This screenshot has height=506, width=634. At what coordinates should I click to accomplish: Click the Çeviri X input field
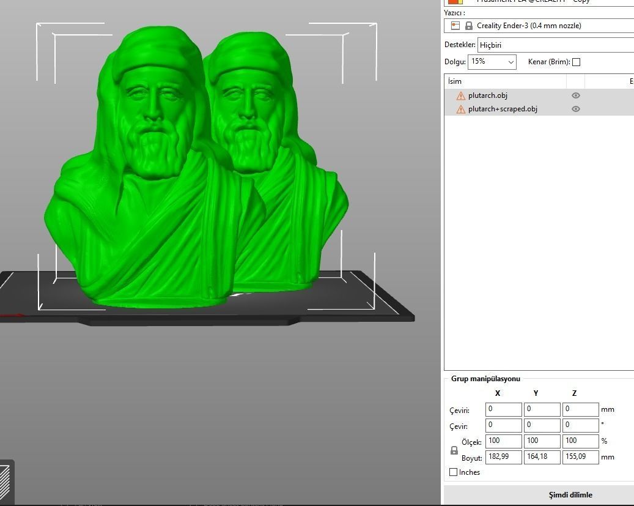(x=503, y=409)
